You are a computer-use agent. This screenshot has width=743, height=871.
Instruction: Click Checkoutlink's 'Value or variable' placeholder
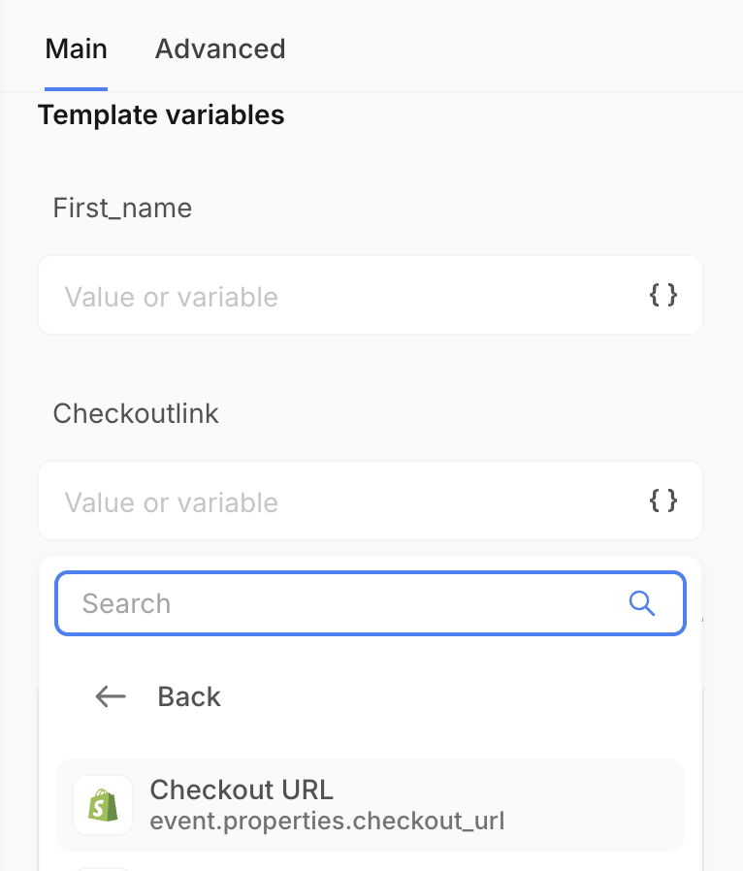tap(172, 502)
